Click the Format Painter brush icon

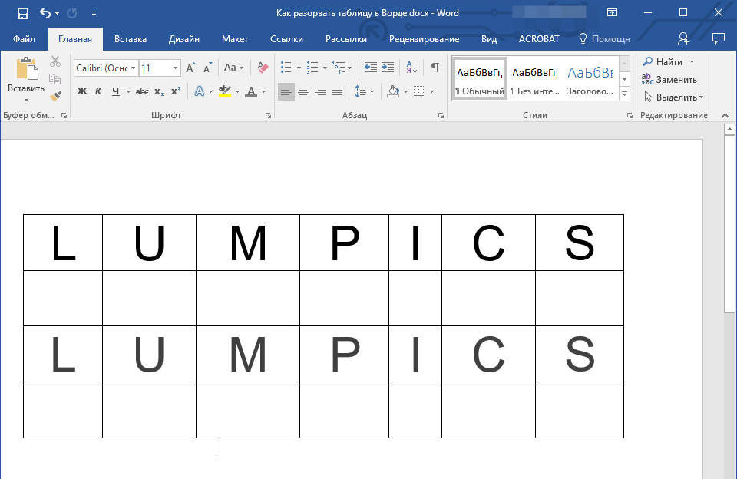55,97
